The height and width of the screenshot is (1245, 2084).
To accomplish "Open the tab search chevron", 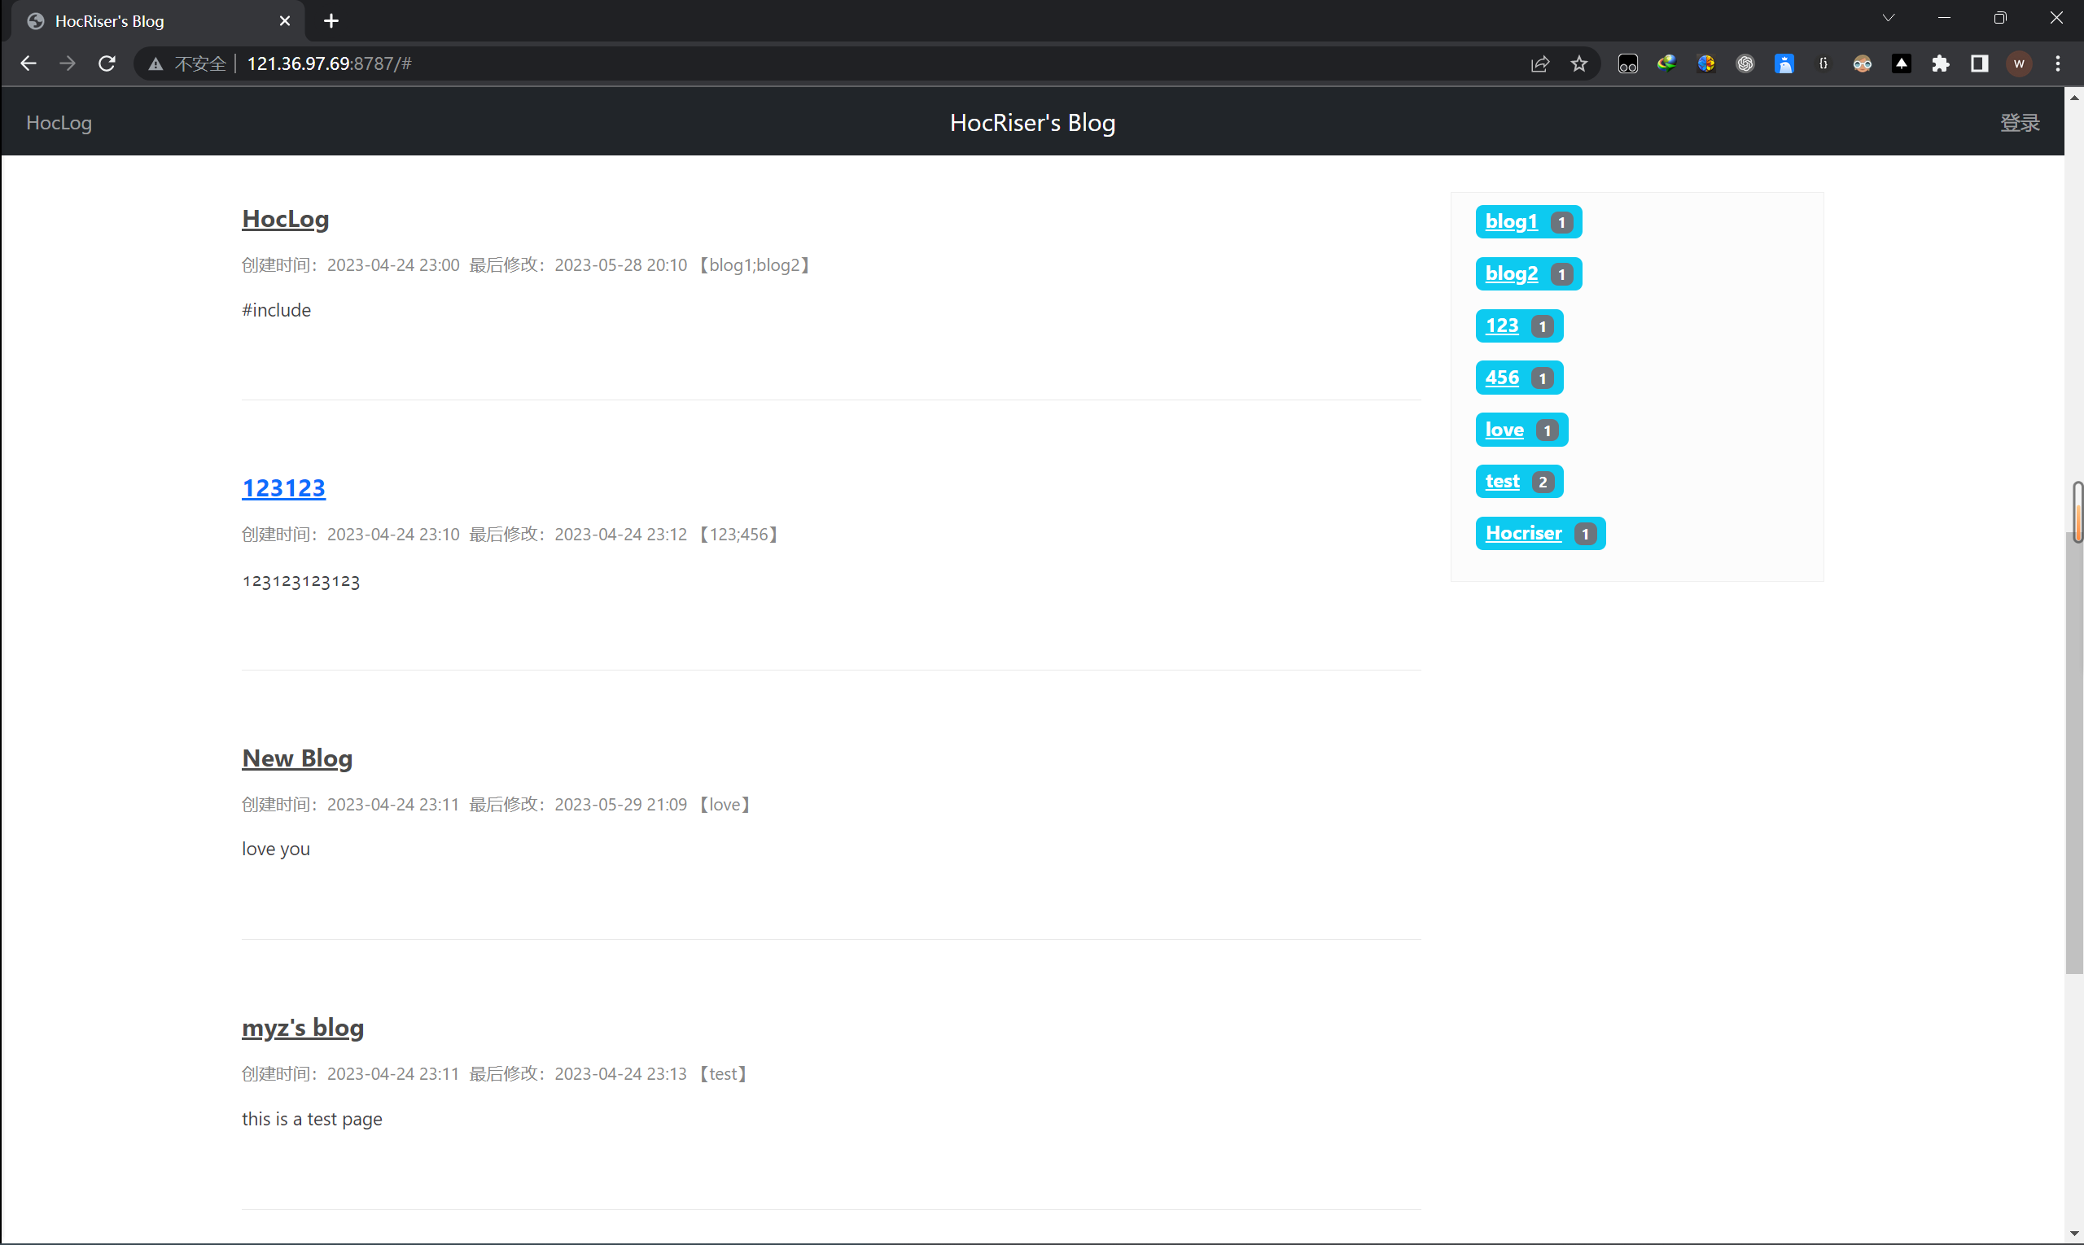I will 1888,19.
